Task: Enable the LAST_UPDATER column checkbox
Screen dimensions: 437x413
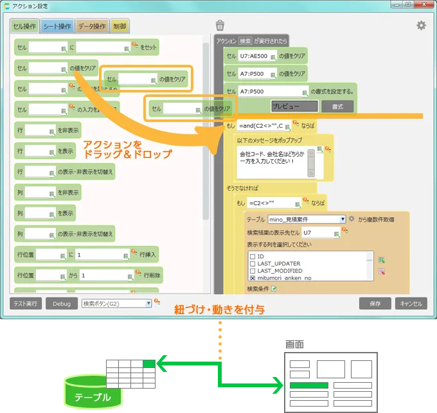Action: tap(253, 263)
